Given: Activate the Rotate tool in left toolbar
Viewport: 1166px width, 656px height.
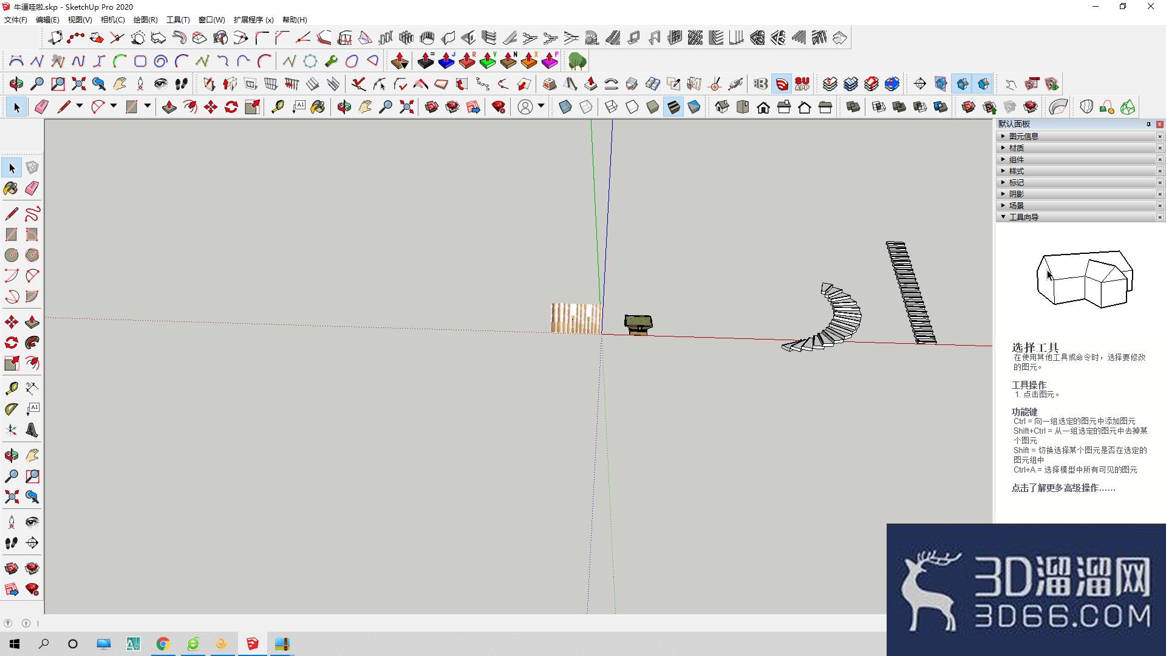Looking at the screenshot, I should (11, 343).
